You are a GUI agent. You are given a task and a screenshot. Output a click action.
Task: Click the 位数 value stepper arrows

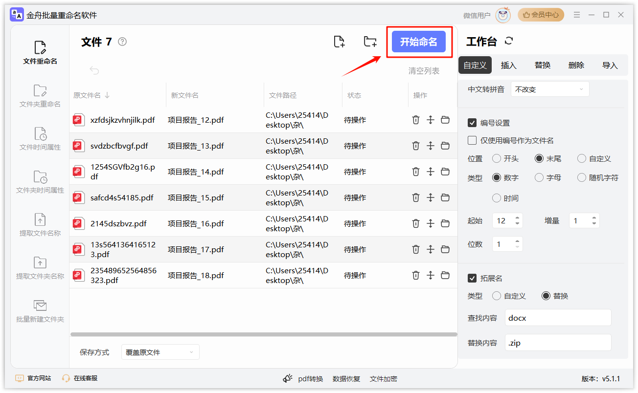click(x=518, y=244)
